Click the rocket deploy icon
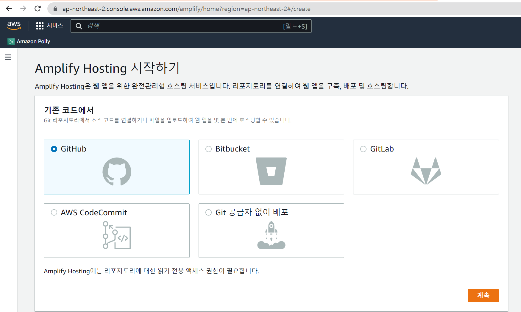 click(271, 235)
